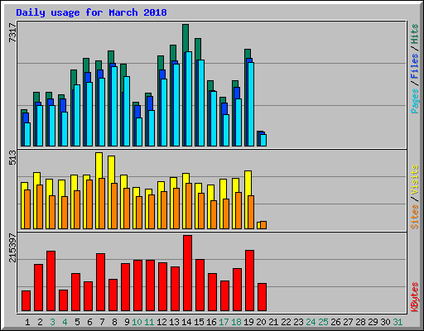
Task: Select day 2 on the date axis
Action: [40, 322]
